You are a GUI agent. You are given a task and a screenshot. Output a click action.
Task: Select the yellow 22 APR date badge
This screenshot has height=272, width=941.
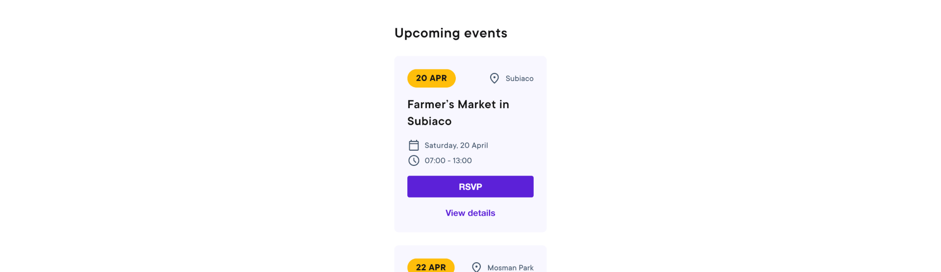coord(431,266)
